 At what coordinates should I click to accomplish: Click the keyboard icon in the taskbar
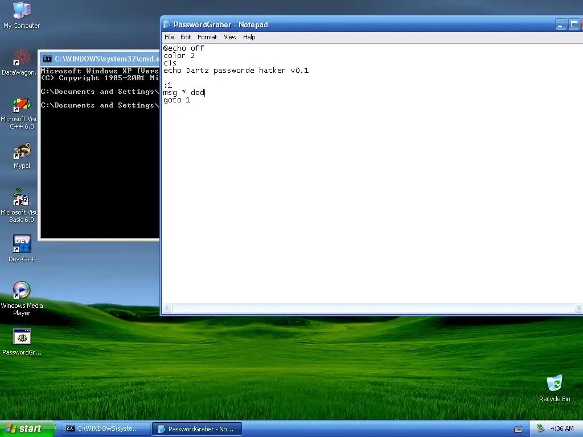pyautogui.click(x=518, y=429)
